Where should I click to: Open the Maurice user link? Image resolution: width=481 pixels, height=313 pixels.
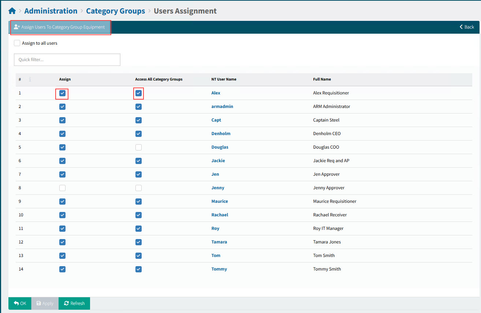220,201
